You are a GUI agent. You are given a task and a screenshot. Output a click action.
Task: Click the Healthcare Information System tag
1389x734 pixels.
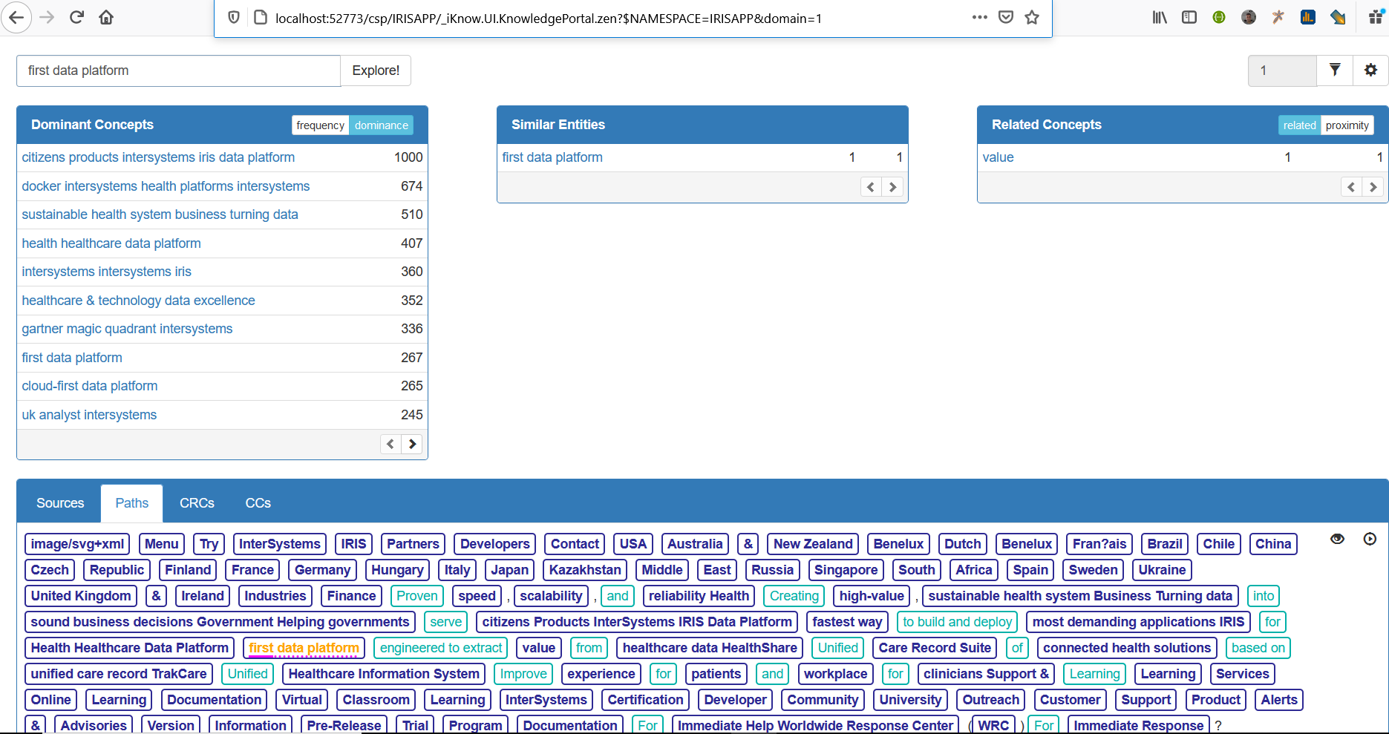pos(384,674)
